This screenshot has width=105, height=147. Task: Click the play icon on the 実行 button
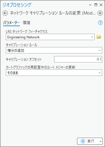click(x=83, y=141)
